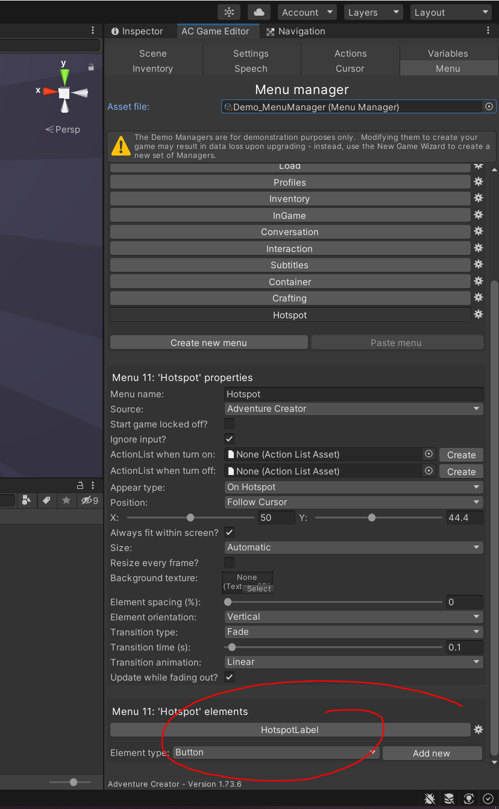The height and width of the screenshot is (809, 499).
Task: Toggle Ignore input checkbox
Action: tap(229, 439)
